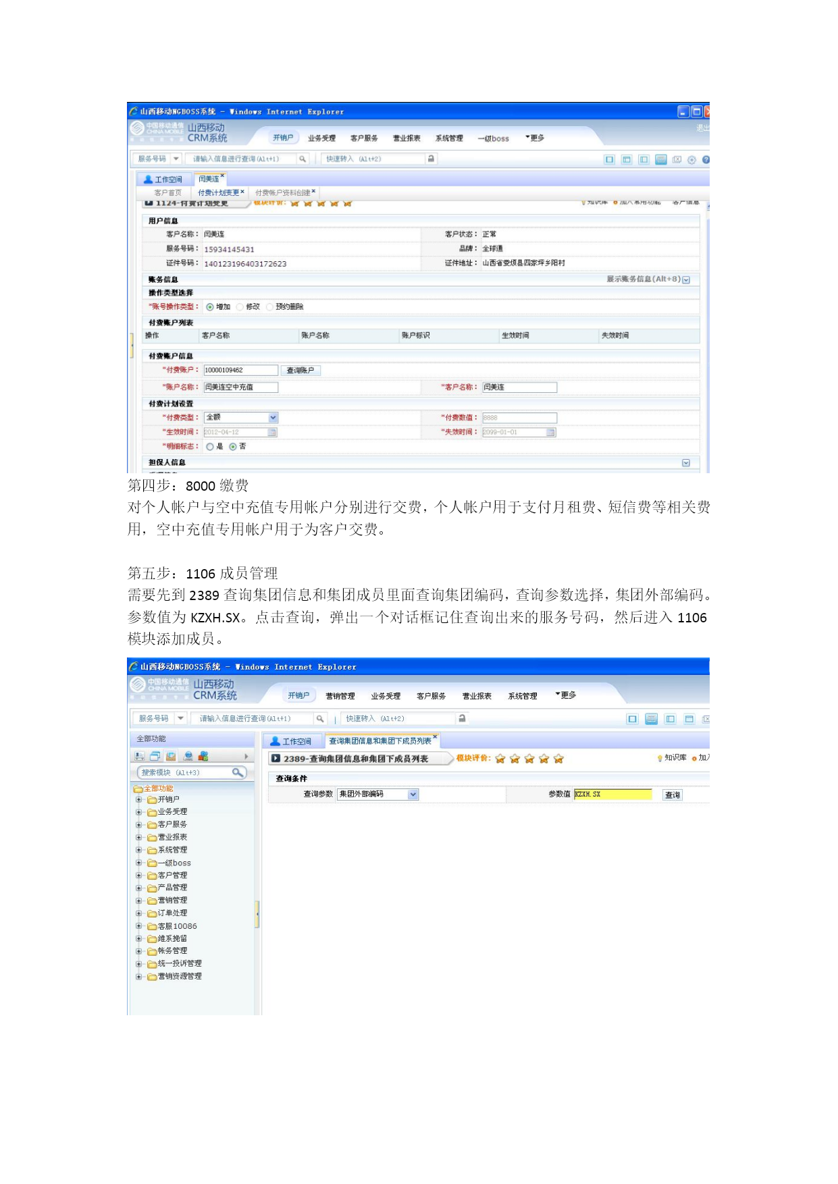Click the 参数值 field containing KZXH.SX
838x1184 pixels.
click(613, 795)
